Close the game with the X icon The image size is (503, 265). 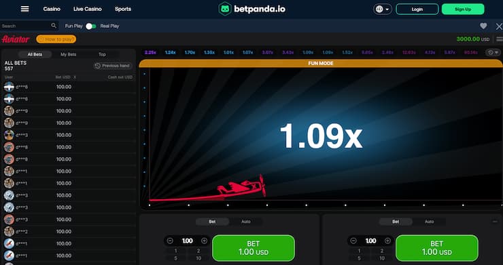coord(499,26)
